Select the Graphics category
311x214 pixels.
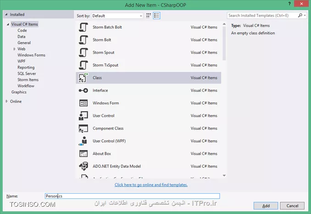19,92
